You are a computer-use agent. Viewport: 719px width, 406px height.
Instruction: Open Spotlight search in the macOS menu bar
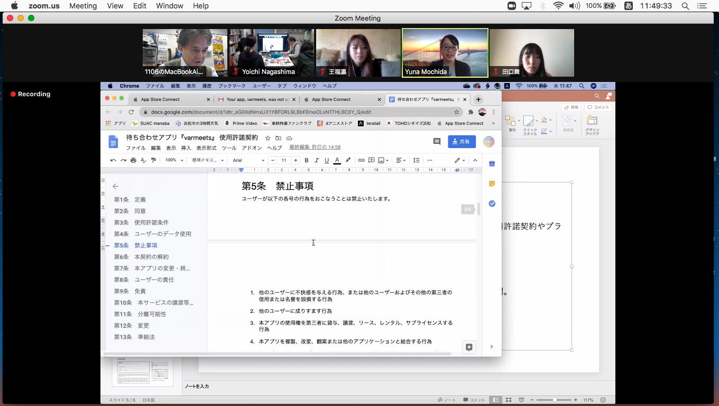(x=685, y=6)
